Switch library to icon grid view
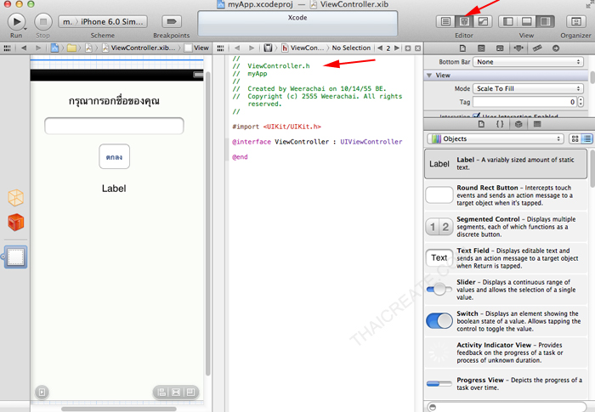Viewport: 595px width, 412px height. (575, 138)
